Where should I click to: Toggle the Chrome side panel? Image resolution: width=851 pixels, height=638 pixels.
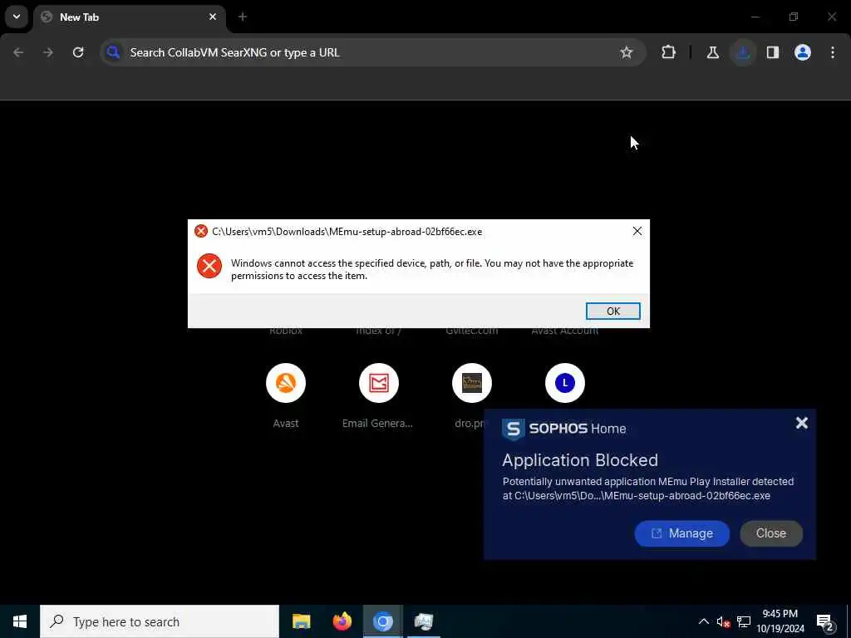point(773,52)
